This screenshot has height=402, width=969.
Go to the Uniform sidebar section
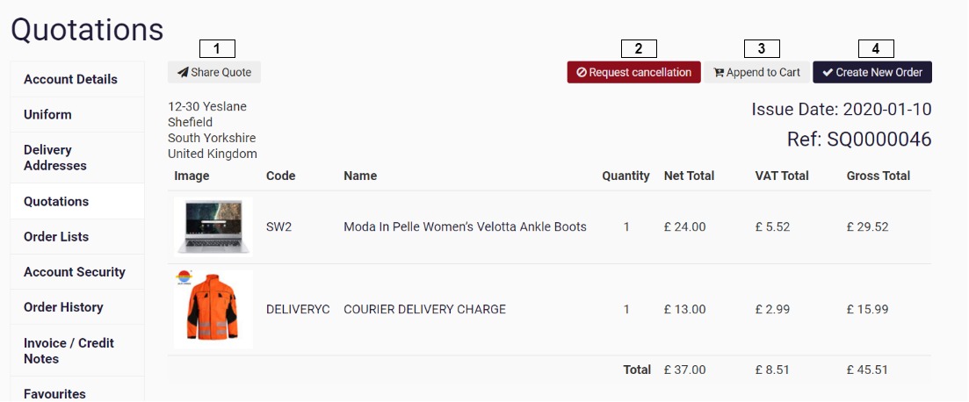[47, 115]
